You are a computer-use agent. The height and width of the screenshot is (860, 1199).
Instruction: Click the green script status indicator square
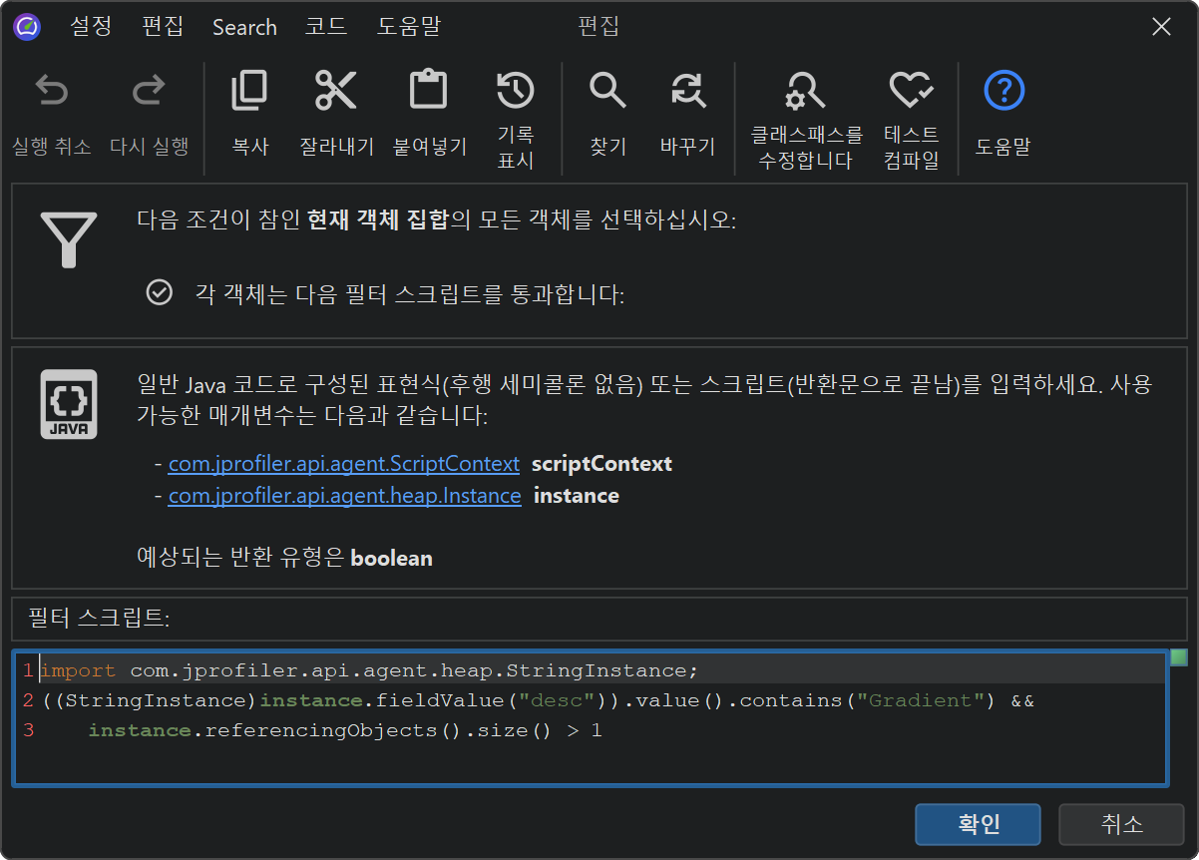pos(1178,657)
